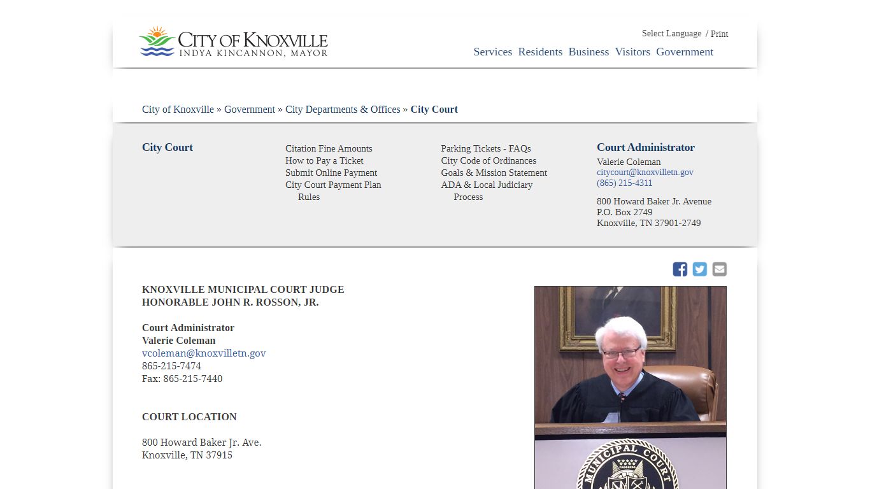This screenshot has height=489, width=870.
Task: Open Citation Fine Amounts page
Action: (329, 148)
